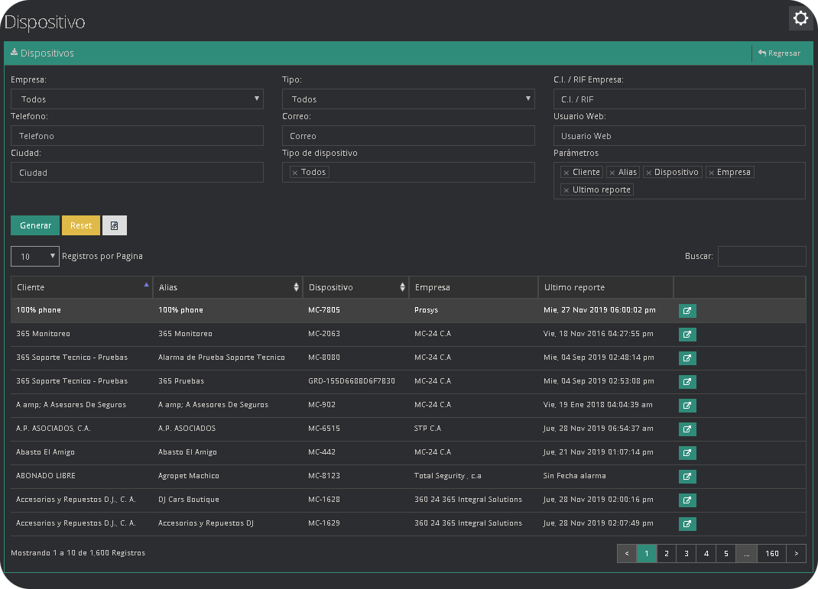Open details for 100% phone row

(687, 311)
